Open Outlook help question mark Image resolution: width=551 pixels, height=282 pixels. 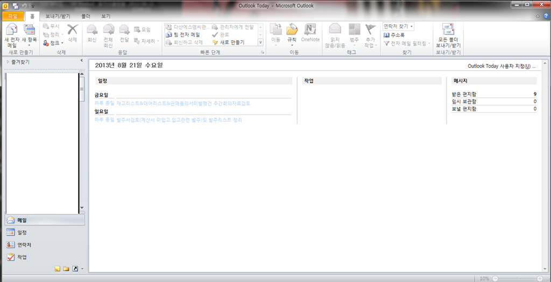point(546,16)
